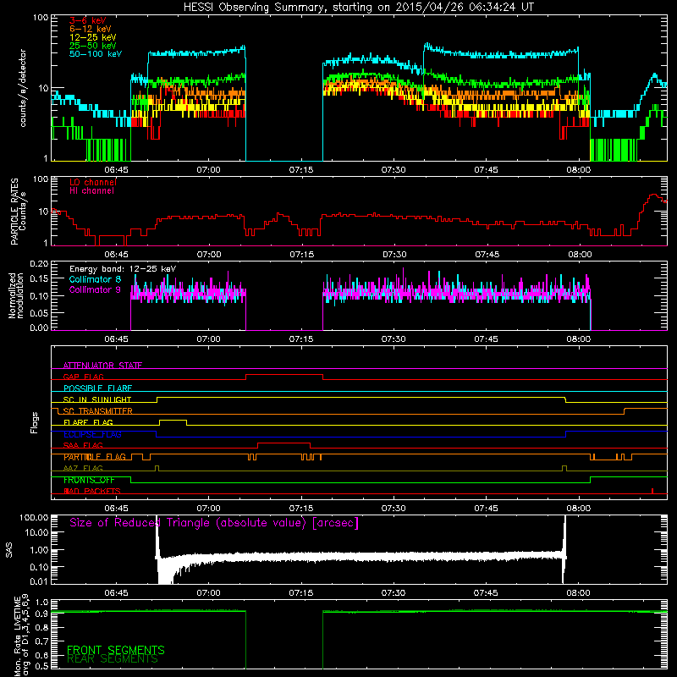Select the 25-50 keV legend label
677x677 pixels.
92,46
